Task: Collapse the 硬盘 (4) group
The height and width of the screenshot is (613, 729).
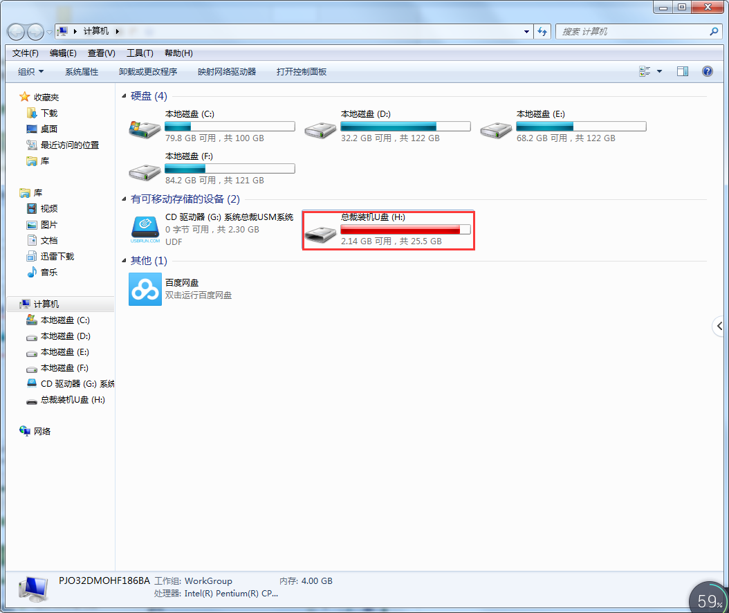Action: tap(124, 96)
